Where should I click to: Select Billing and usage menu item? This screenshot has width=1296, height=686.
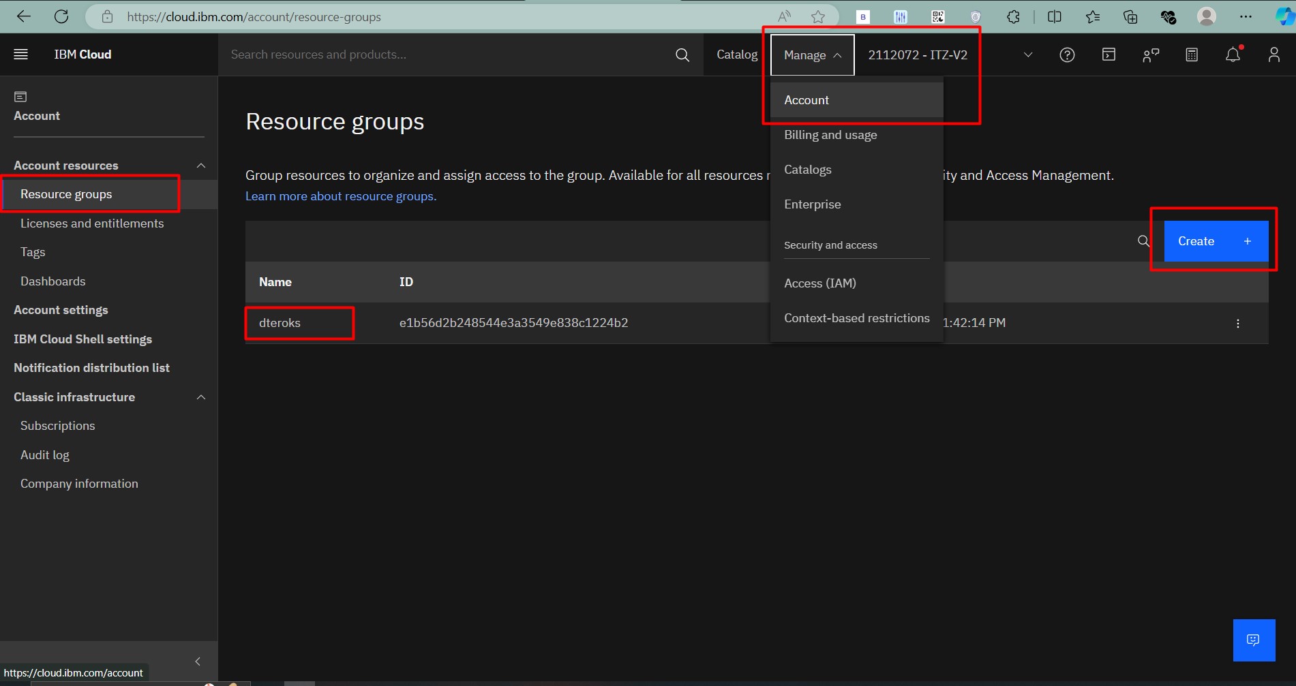pyautogui.click(x=856, y=135)
